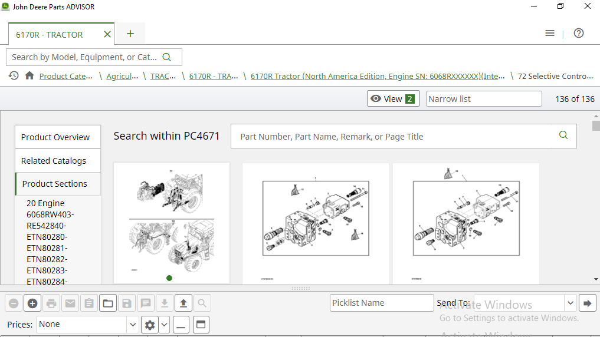
Task: Click the search magnifier in model search box
Action: point(167,57)
